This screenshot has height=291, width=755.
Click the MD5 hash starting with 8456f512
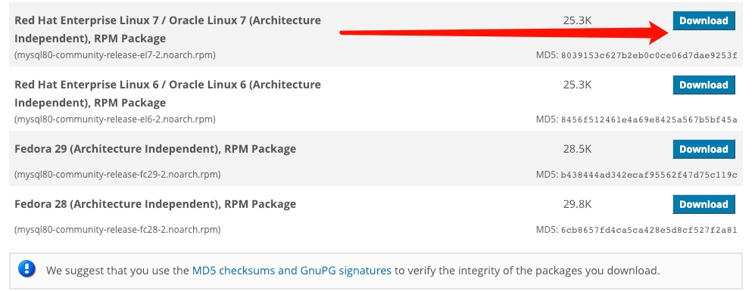click(648, 119)
